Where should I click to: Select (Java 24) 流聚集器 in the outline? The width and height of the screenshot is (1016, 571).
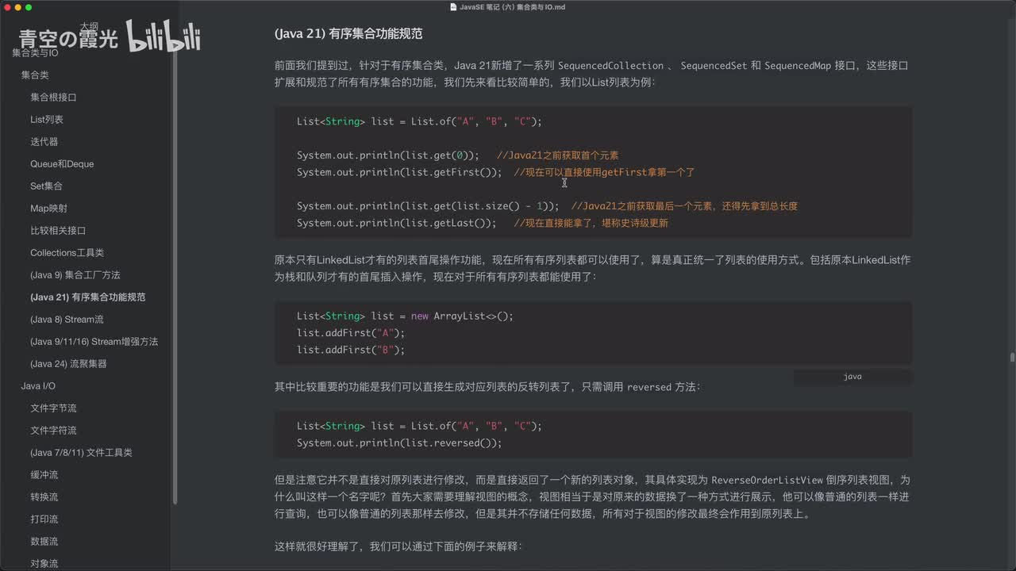click(68, 363)
